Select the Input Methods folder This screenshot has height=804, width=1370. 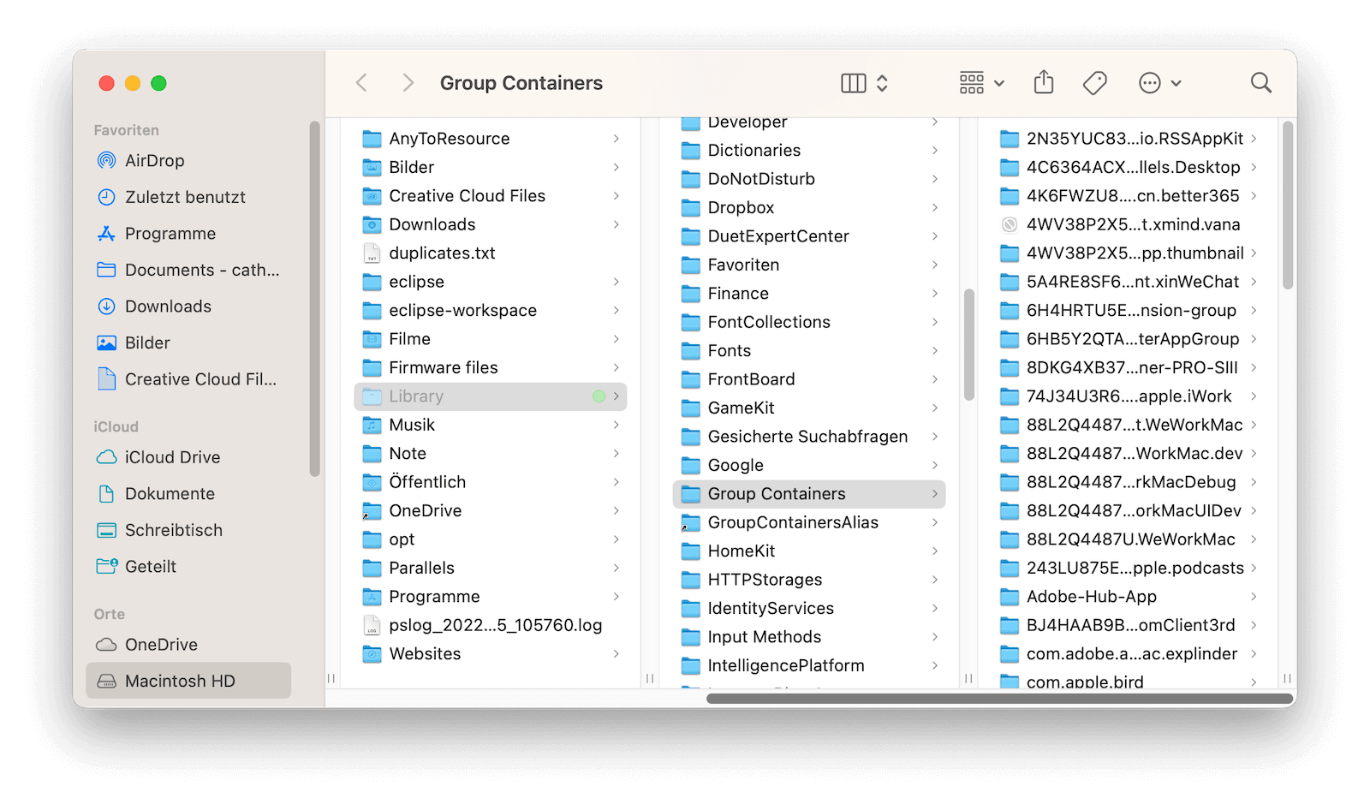point(809,637)
